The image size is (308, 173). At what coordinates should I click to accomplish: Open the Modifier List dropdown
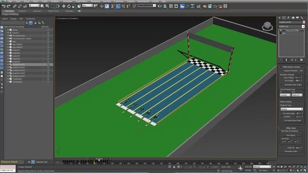[x=292, y=26]
